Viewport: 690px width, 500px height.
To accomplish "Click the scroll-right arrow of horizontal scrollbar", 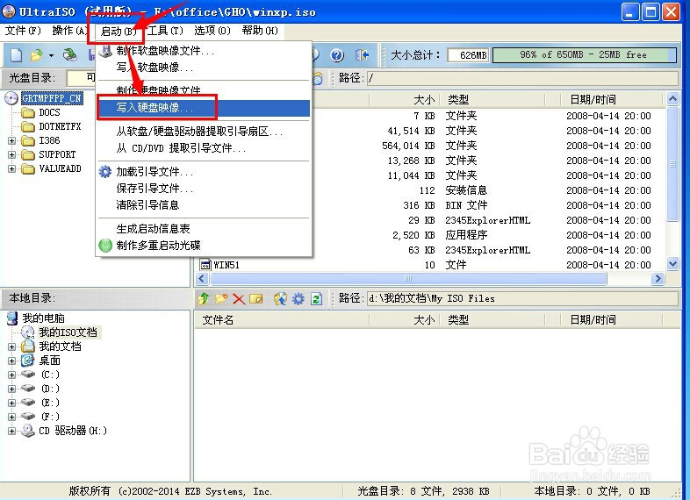I will [x=658, y=278].
